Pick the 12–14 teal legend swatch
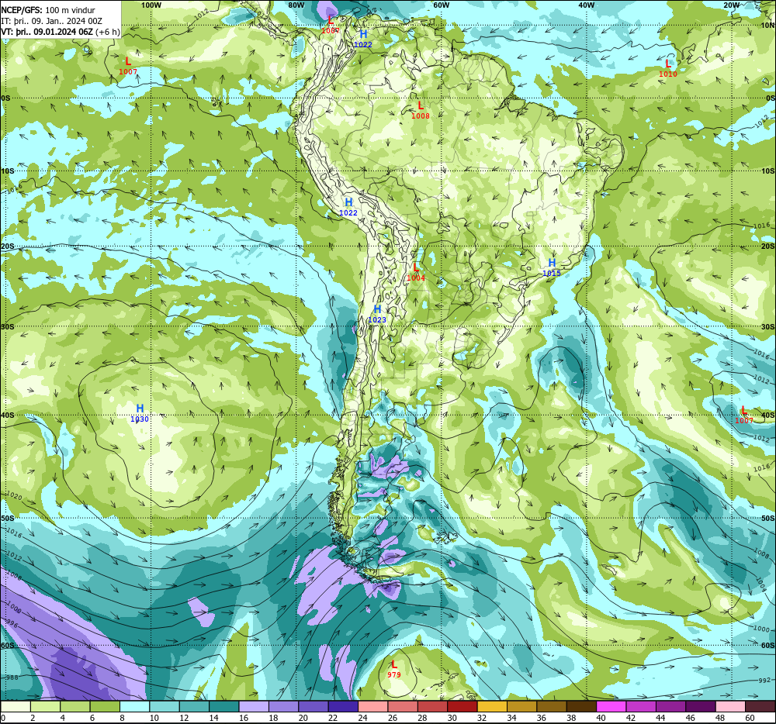 (194, 707)
